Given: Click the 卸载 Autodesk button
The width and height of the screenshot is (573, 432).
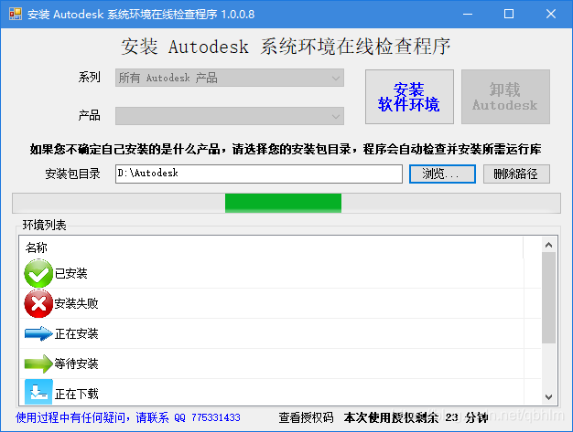Looking at the screenshot, I should click(505, 97).
